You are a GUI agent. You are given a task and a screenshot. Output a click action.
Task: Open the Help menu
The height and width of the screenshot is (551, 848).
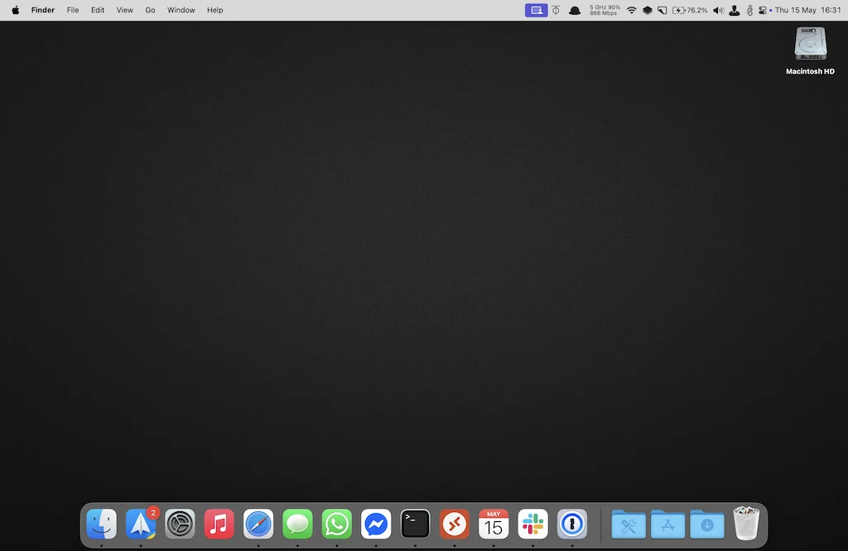(214, 10)
